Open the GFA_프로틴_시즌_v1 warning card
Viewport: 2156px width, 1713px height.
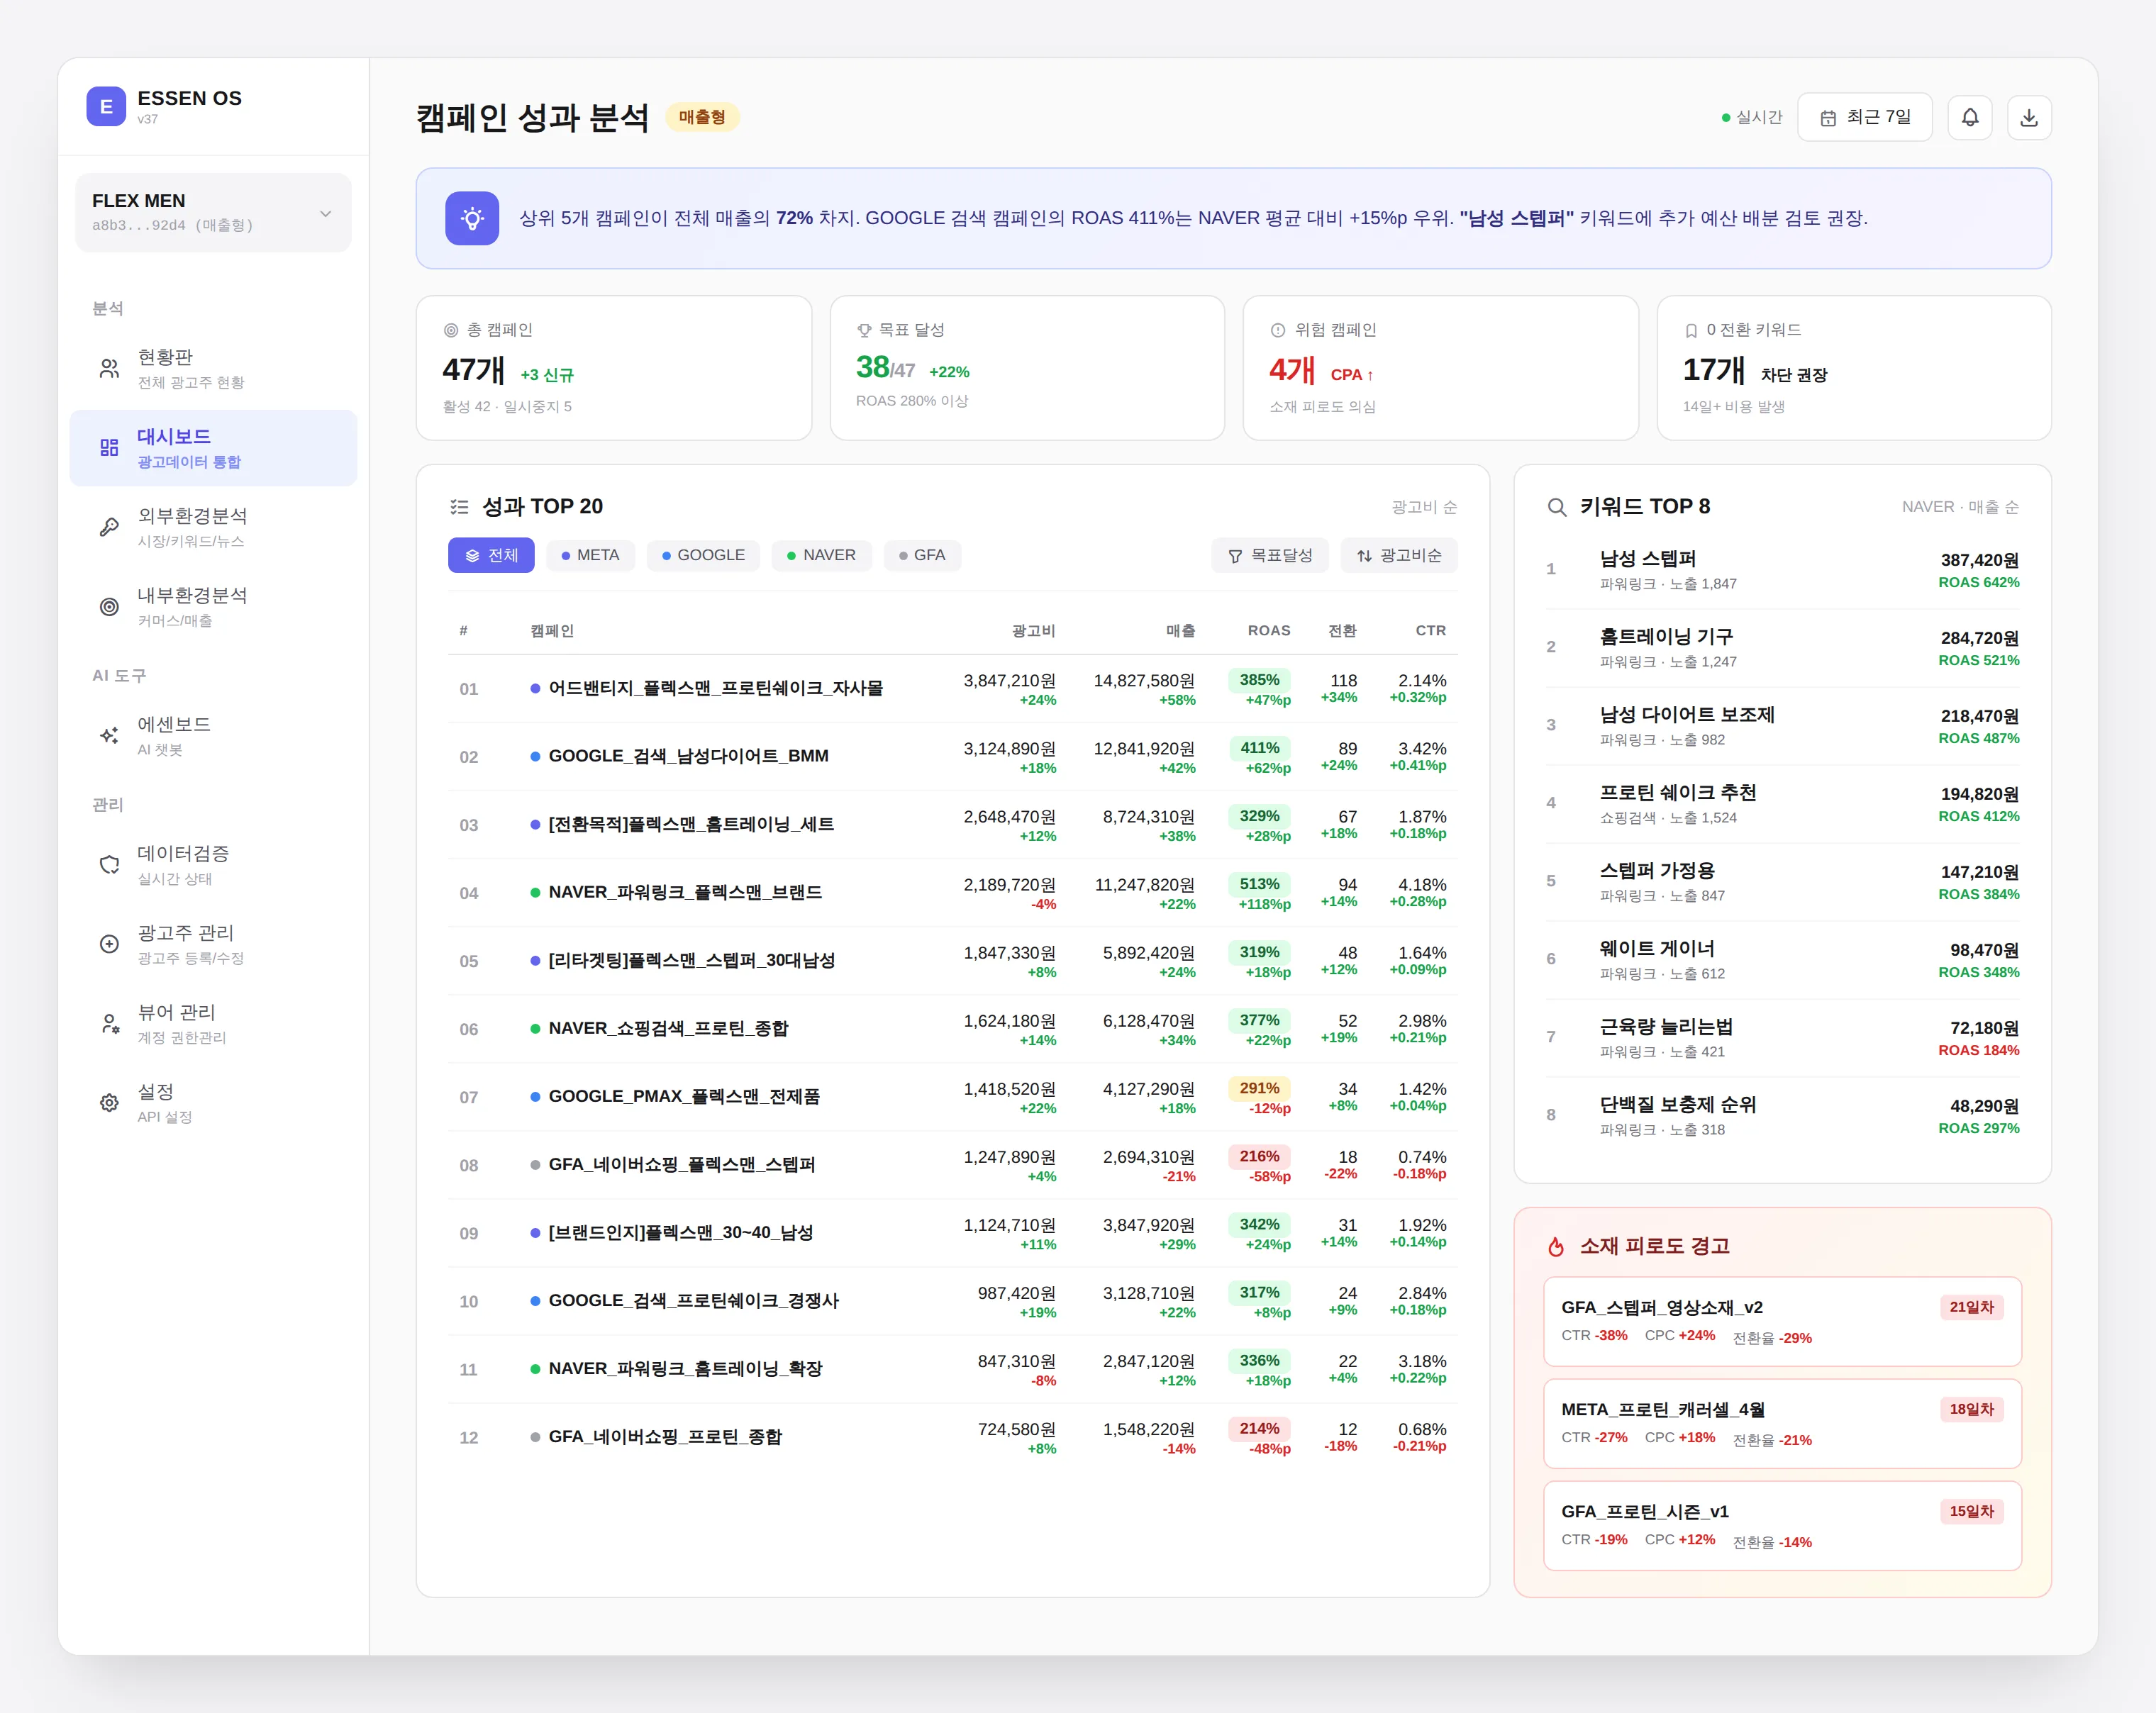pos(1782,1525)
